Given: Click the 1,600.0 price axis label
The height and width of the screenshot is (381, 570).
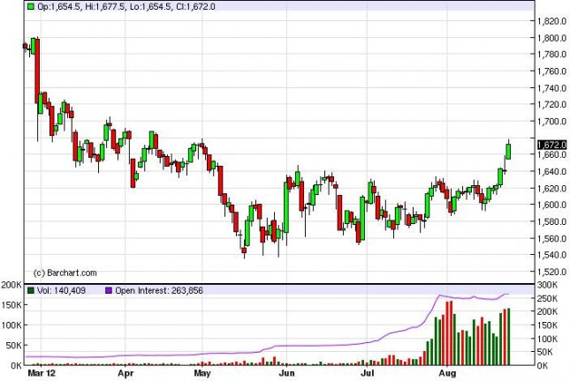Looking at the screenshot, I should tap(551, 205).
